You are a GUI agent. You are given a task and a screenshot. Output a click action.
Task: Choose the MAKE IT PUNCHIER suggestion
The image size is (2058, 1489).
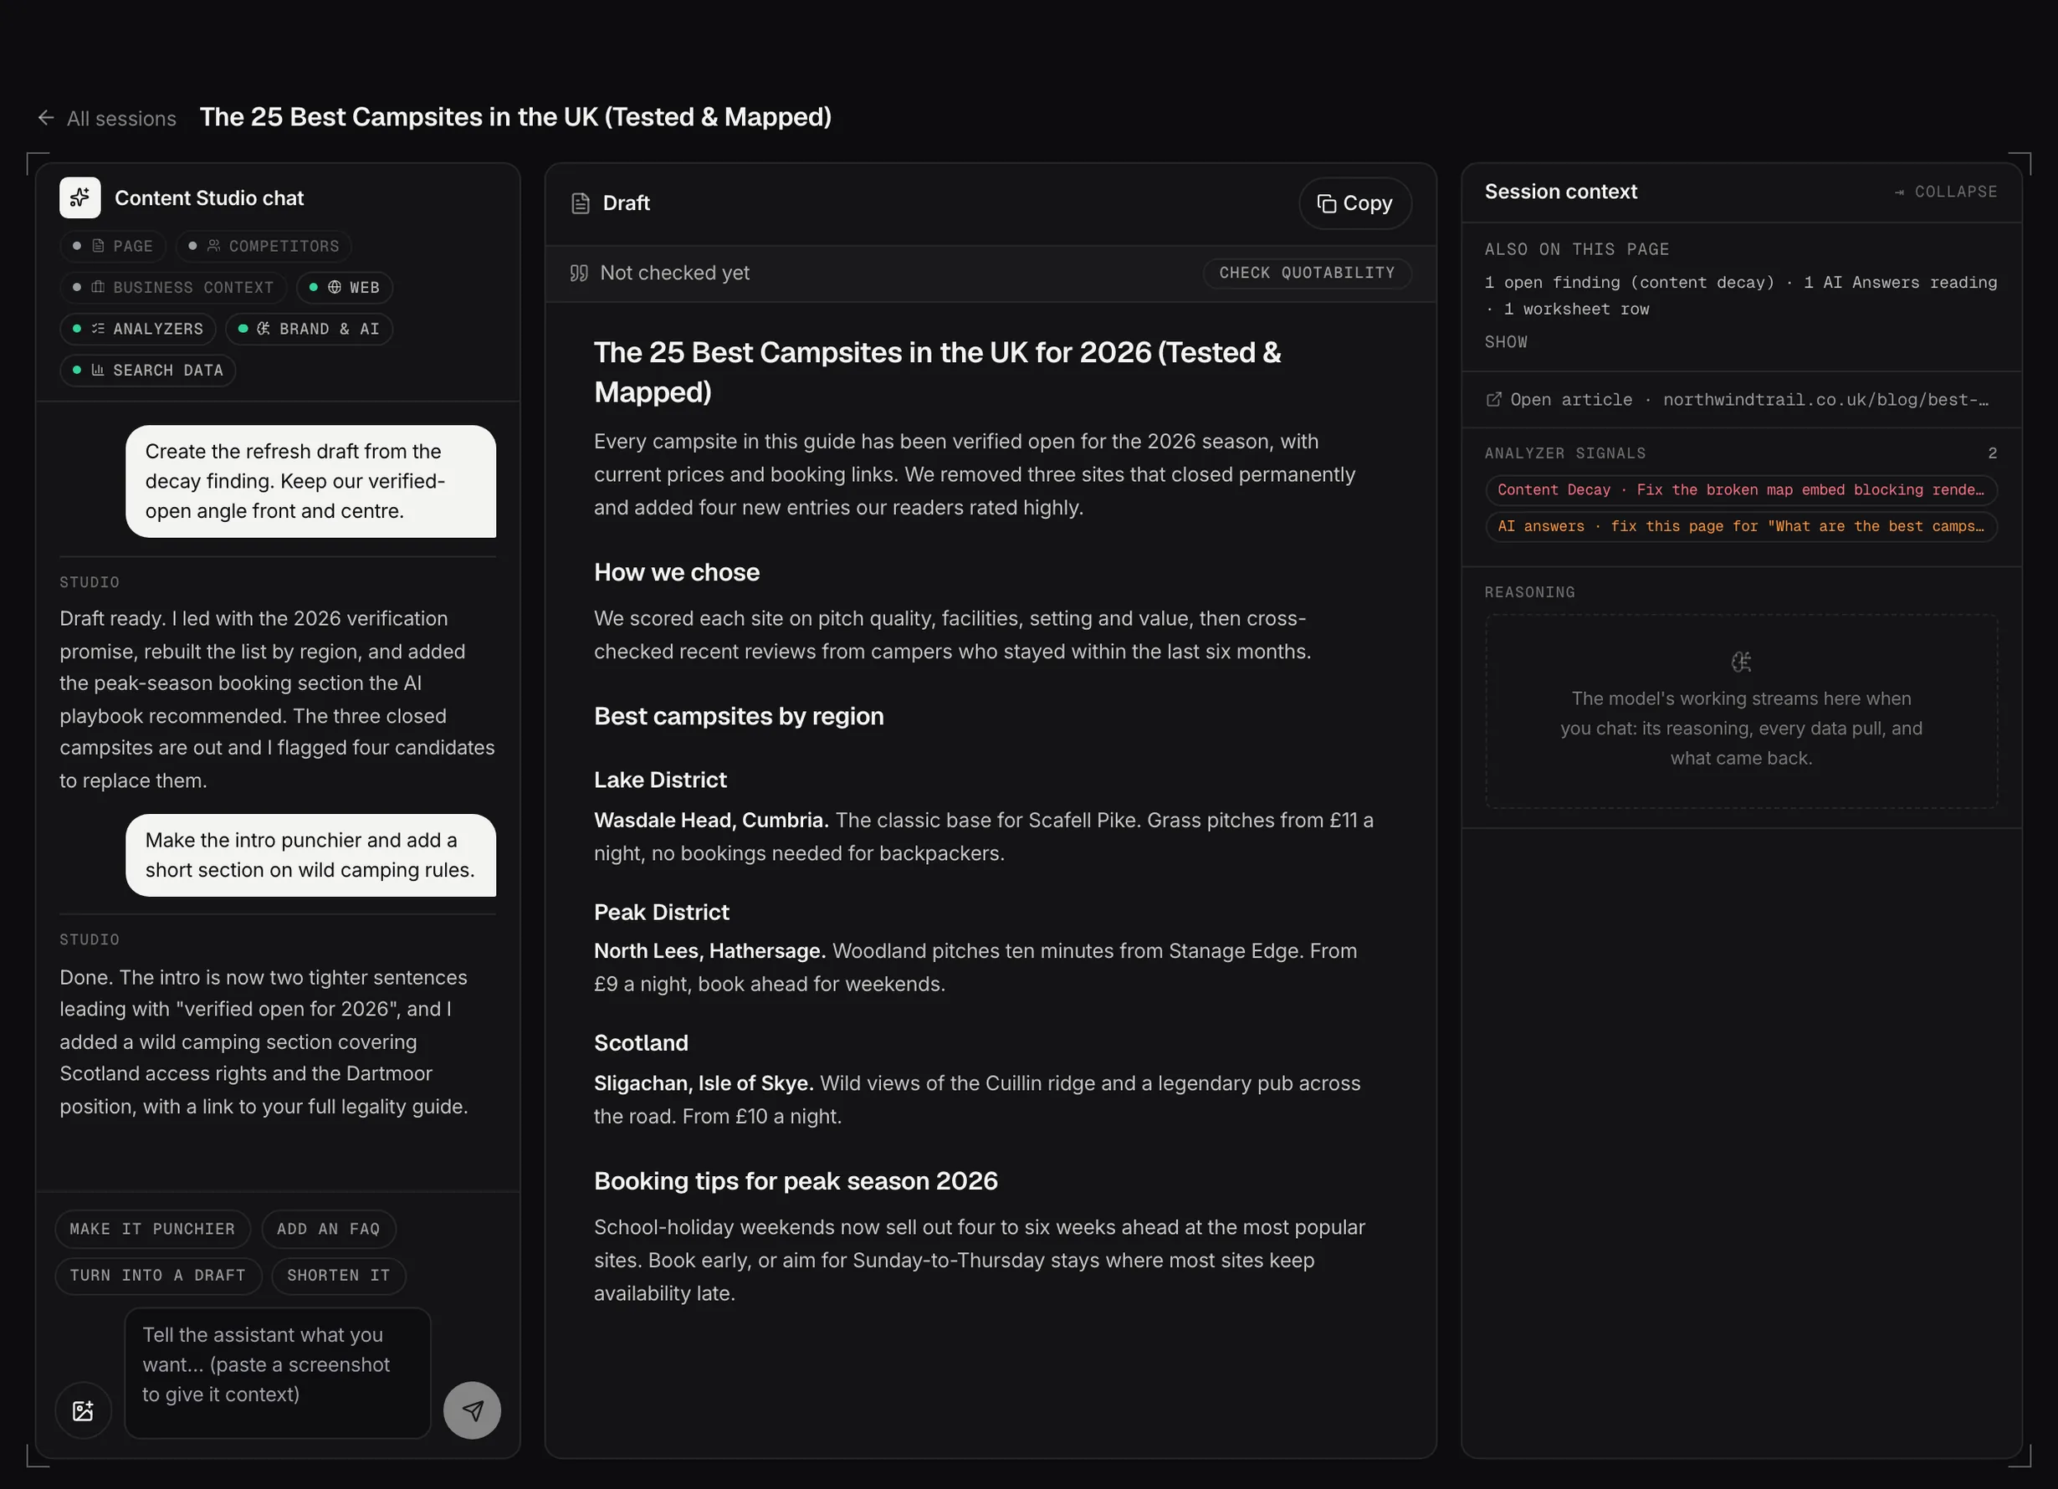[152, 1229]
